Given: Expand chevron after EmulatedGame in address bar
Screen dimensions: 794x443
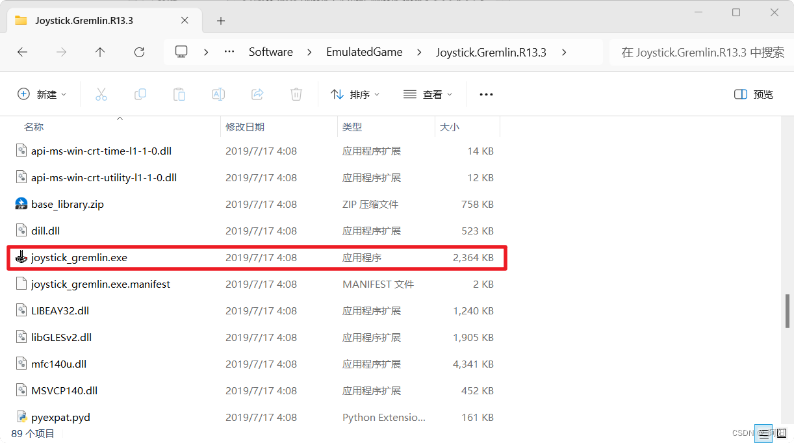Looking at the screenshot, I should pyautogui.click(x=419, y=52).
